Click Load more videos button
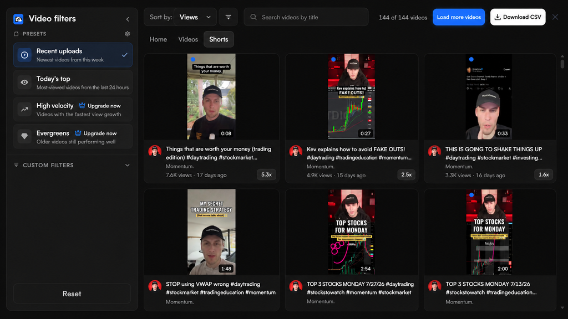The image size is (568, 319). click(x=459, y=17)
